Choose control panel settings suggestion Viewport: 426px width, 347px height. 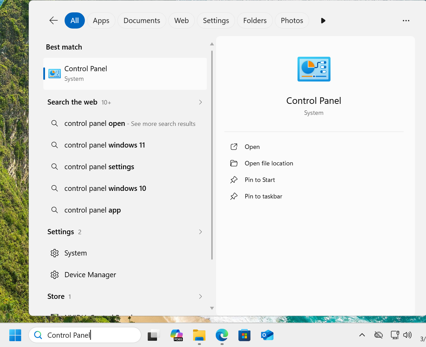click(125, 167)
